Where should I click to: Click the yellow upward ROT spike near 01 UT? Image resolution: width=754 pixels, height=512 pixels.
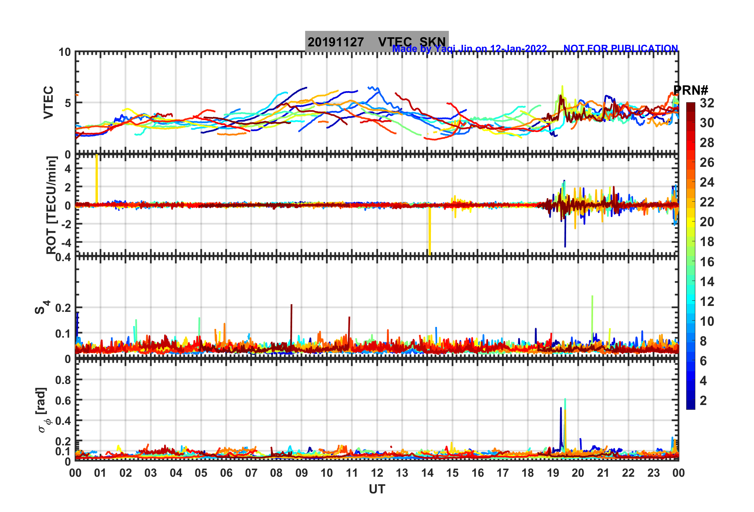tap(97, 178)
